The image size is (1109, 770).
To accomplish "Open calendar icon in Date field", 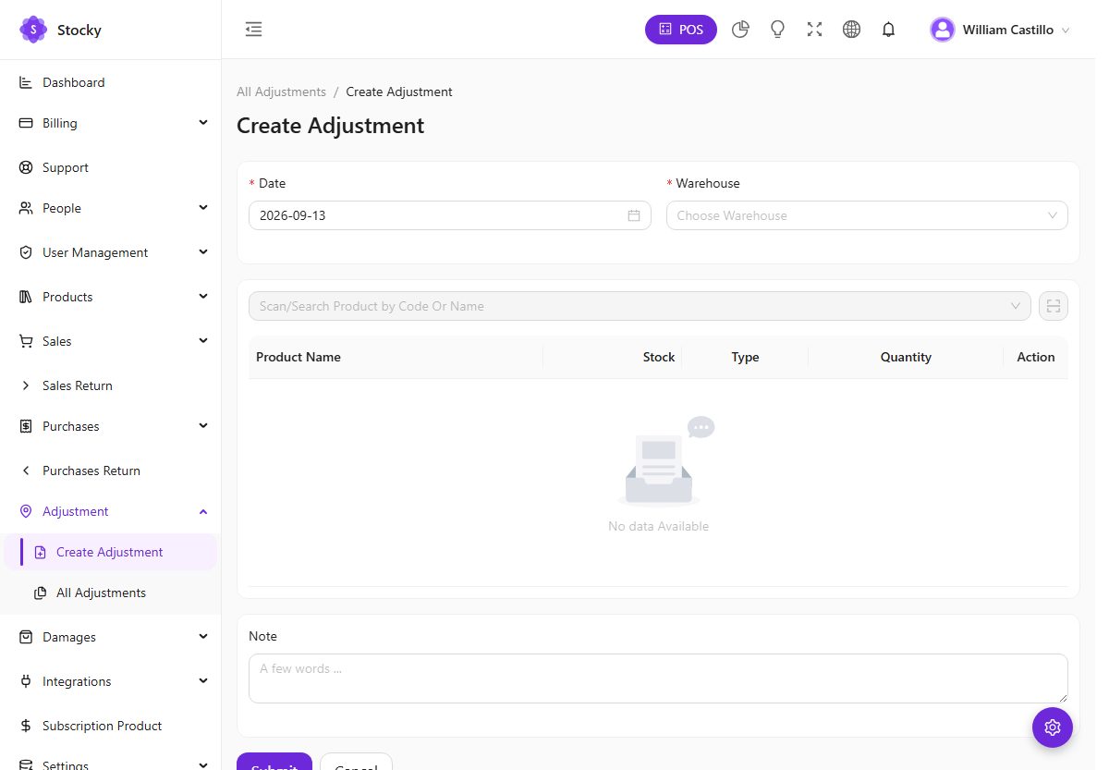I will (634, 215).
